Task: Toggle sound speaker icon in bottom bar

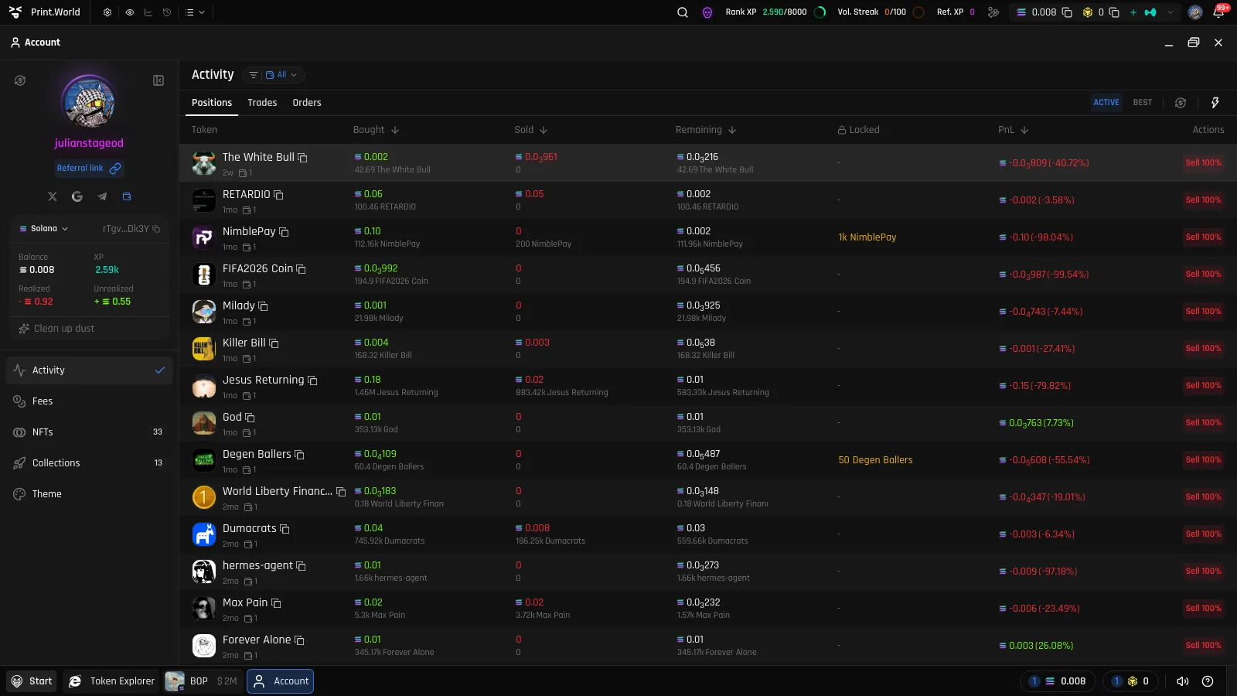Action: tap(1182, 681)
